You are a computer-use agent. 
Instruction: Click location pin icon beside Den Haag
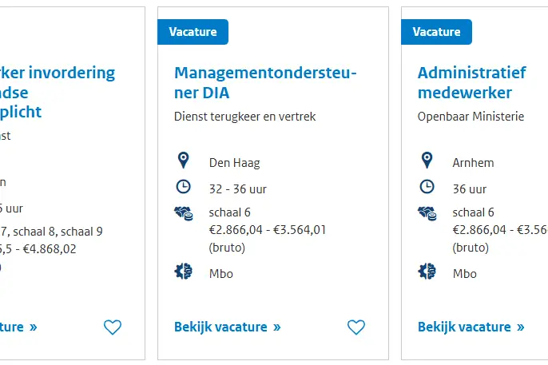184,161
